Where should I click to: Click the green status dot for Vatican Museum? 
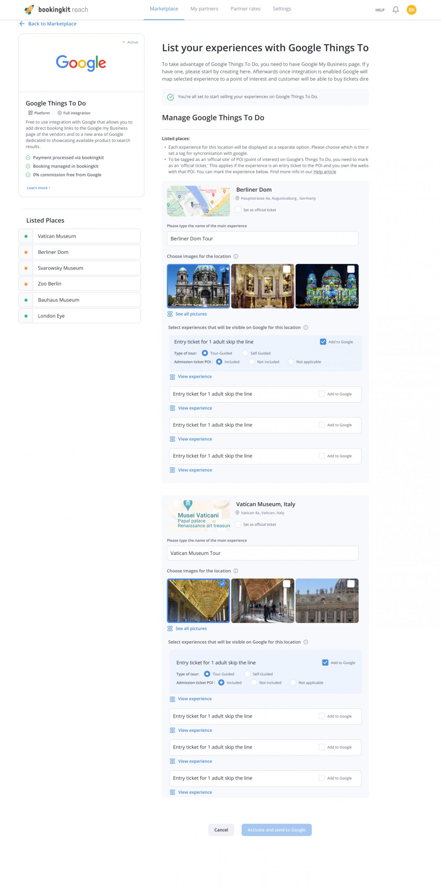26,236
